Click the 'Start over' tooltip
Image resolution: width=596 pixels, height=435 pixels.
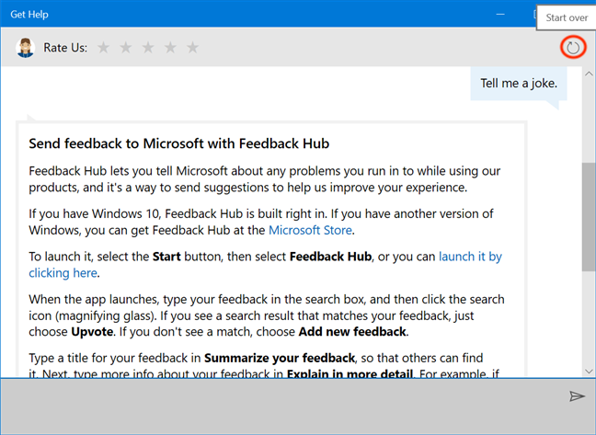point(566,17)
